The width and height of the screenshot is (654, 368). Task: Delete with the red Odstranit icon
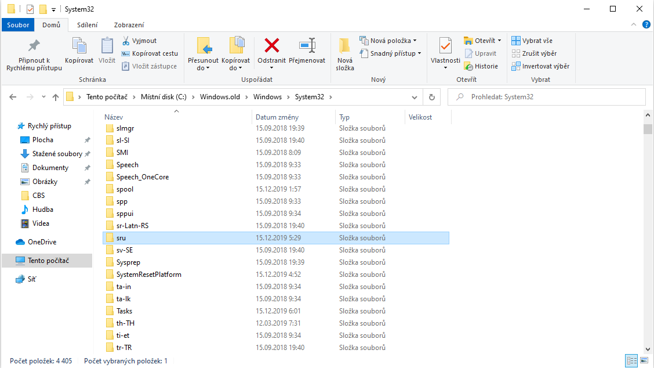(x=271, y=45)
